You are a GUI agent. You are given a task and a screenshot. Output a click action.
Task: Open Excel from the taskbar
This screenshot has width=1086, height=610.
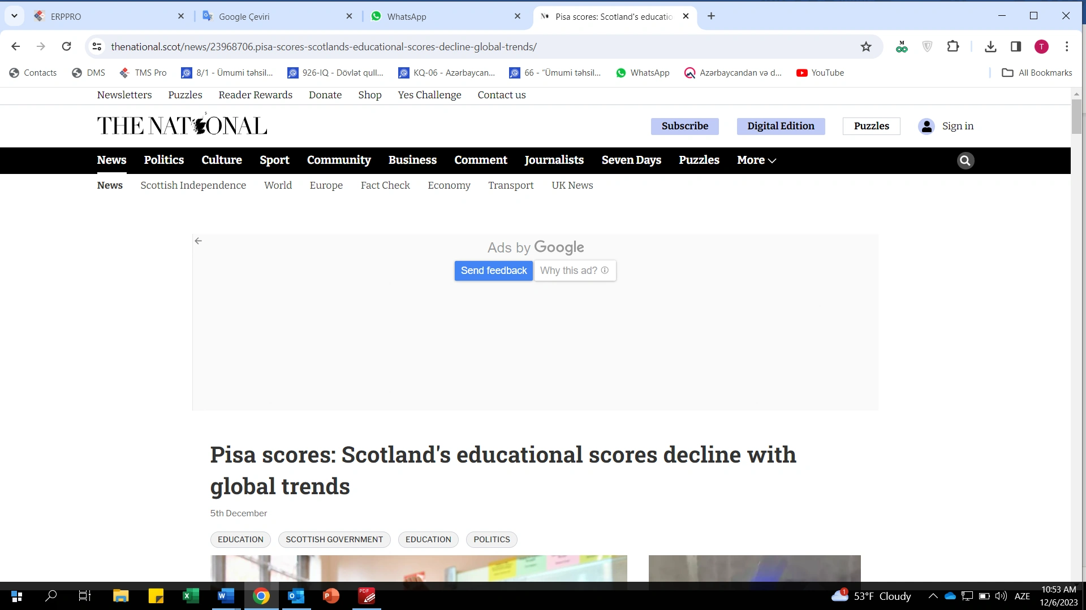(191, 596)
